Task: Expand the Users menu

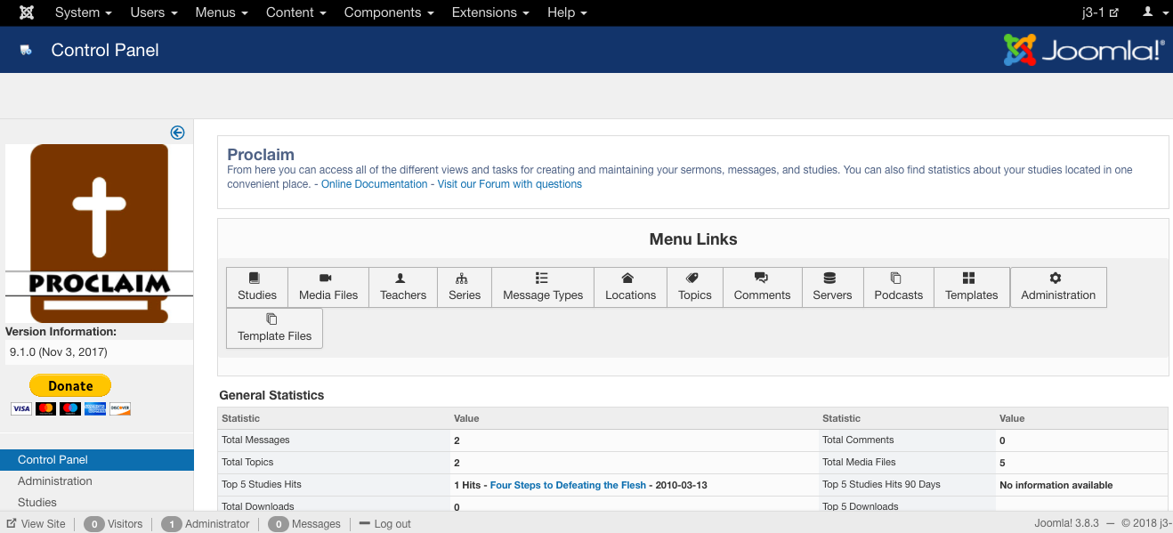Action: [x=154, y=12]
